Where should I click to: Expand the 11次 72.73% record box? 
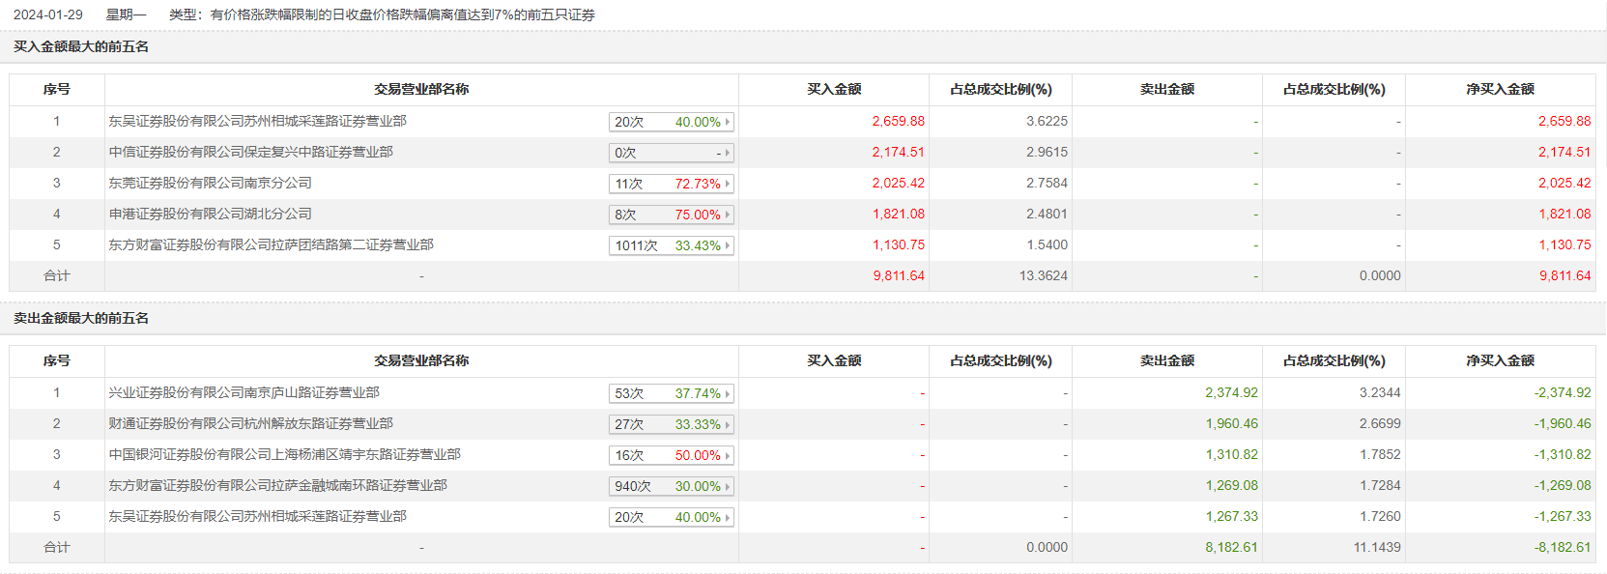pos(671,184)
